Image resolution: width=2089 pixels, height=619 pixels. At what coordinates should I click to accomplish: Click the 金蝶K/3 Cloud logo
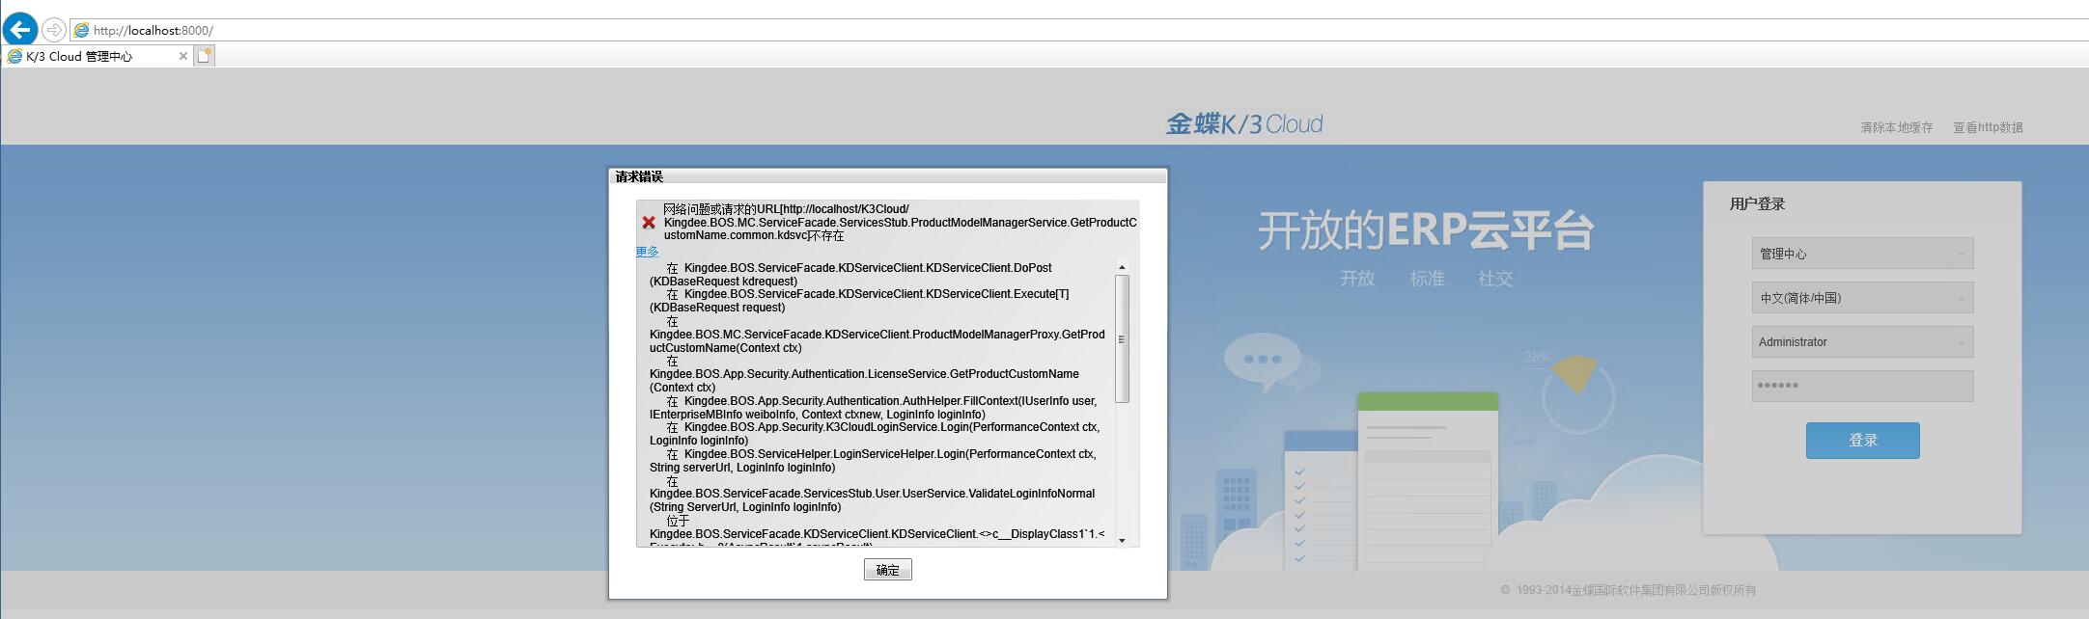pyautogui.click(x=1244, y=124)
